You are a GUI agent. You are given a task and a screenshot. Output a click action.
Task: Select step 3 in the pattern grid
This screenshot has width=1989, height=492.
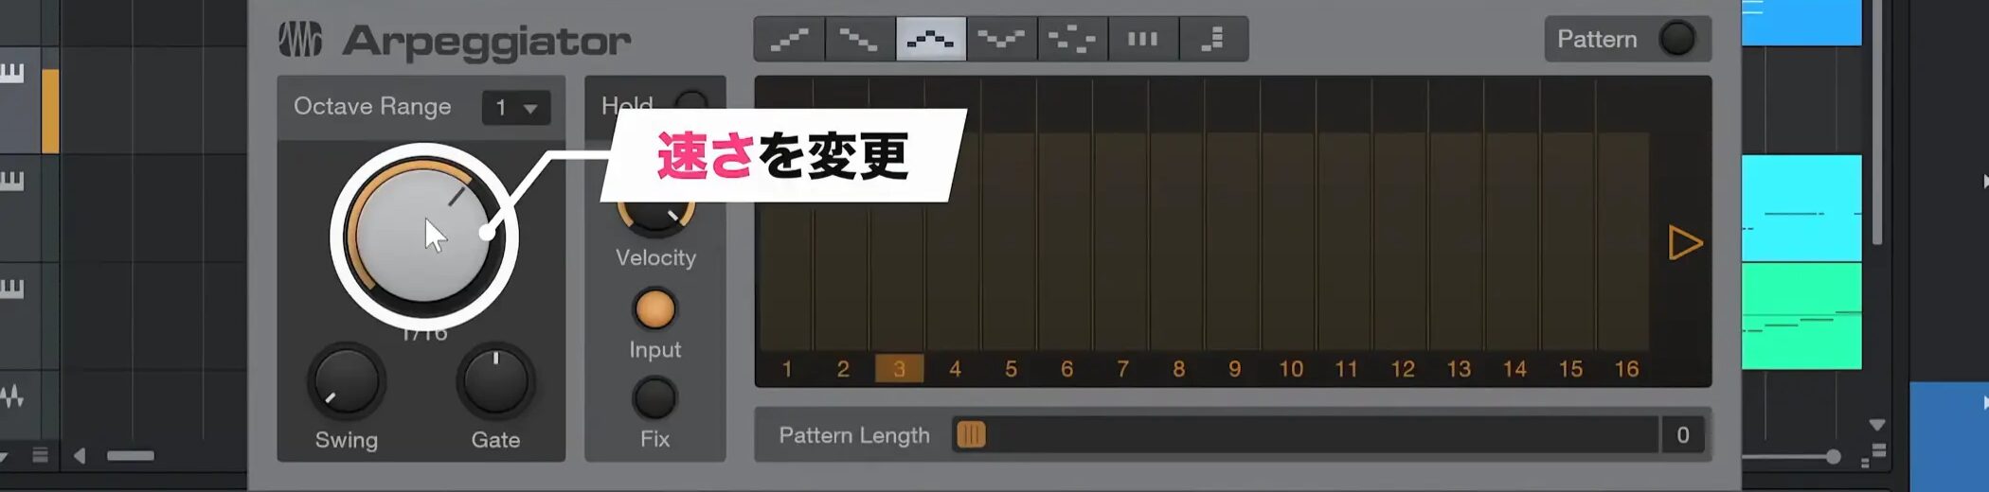pyautogui.click(x=899, y=368)
